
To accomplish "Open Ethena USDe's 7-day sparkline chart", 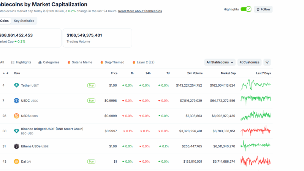I will click(255, 146).
